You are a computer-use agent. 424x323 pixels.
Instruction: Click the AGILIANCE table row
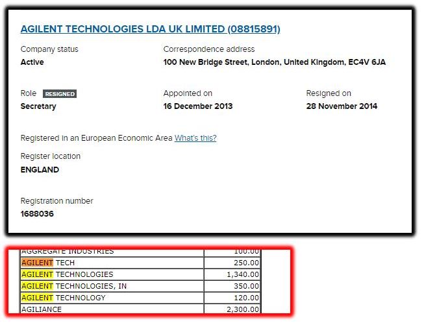(x=140, y=309)
